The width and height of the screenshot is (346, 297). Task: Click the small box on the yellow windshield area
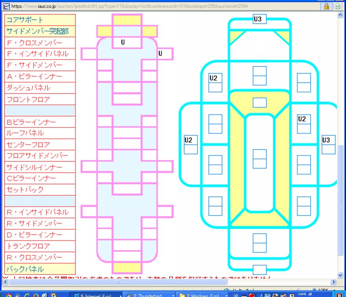point(259,102)
